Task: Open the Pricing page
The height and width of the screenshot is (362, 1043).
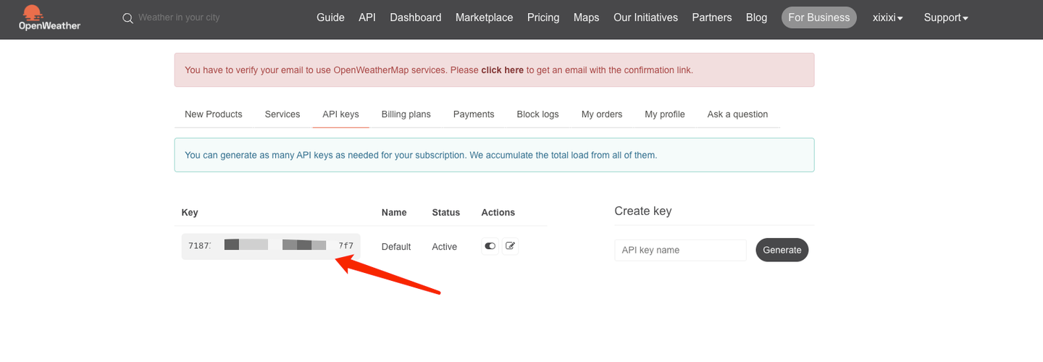Action: click(x=543, y=17)
